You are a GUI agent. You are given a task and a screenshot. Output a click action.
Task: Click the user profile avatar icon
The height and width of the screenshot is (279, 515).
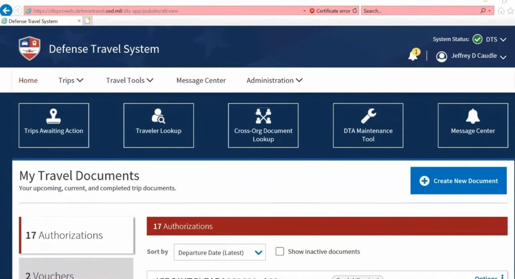click(x=442, y=56)
